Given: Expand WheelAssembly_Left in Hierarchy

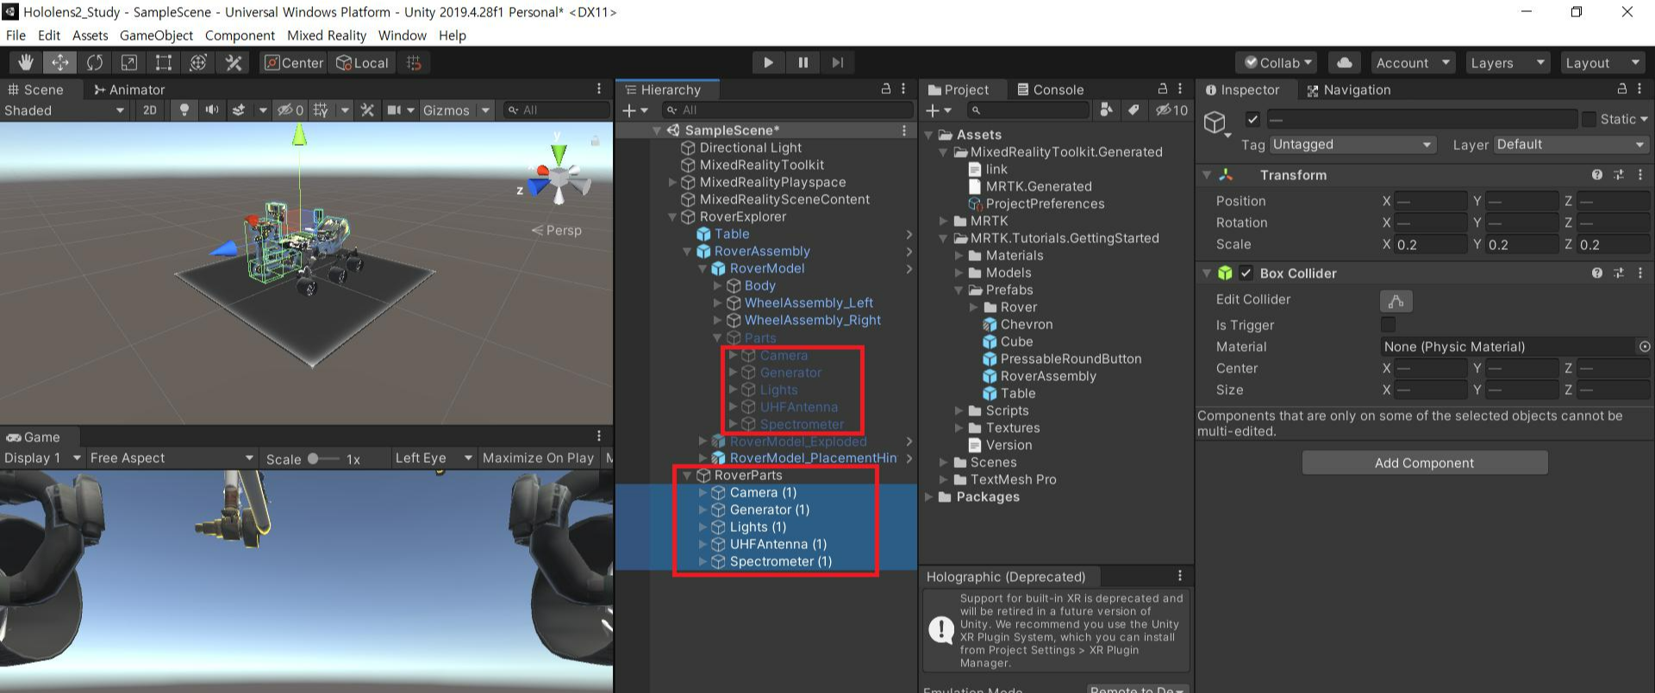Looking at the screenshot, I should (x=717, y=303).
